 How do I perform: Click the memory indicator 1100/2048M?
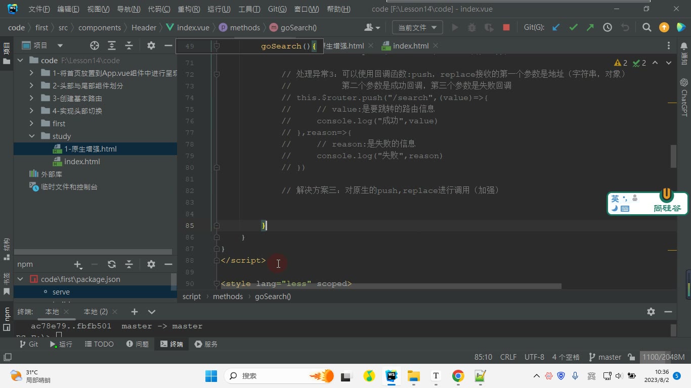coord(663,357)
